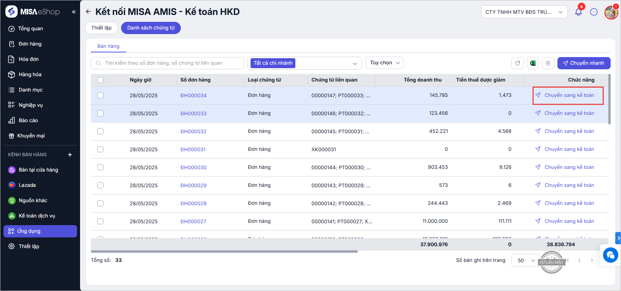The height and width of the screenshot is (291, 621).
Task: Click the Tổng doanh thu column header
Action: point(423,80)
